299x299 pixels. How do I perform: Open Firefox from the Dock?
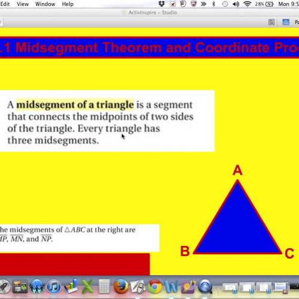pos(121,286)
